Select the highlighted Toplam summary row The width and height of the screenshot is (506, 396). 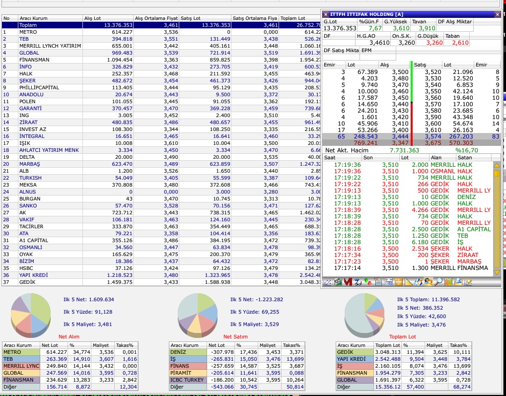(161, 25)
